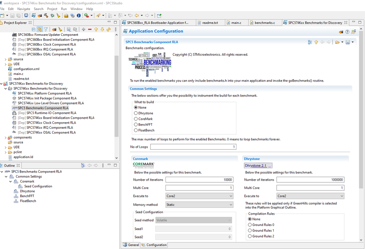Click the open folder icon in component toolbar
Viewport: 365px width, 249px height.
pos(337,42)
